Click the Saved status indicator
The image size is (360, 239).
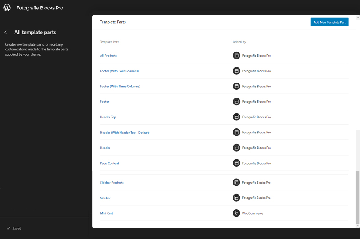[x=14, y=228]
